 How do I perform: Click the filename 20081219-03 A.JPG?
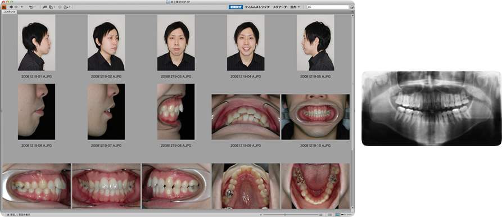(x=176, y=76)
